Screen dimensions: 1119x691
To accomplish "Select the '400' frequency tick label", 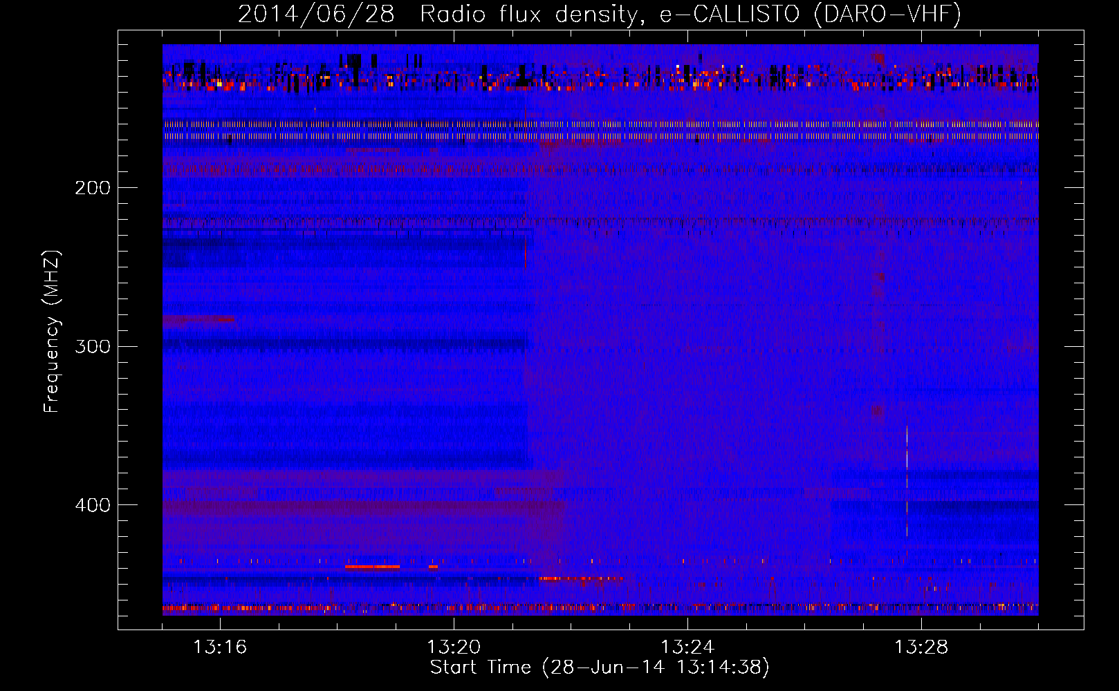I will pyautogui.click(x=93, y=505).
